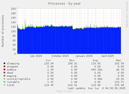Click zombie current value 1.04
Screen dimensions: 129x94
point(50,70)
